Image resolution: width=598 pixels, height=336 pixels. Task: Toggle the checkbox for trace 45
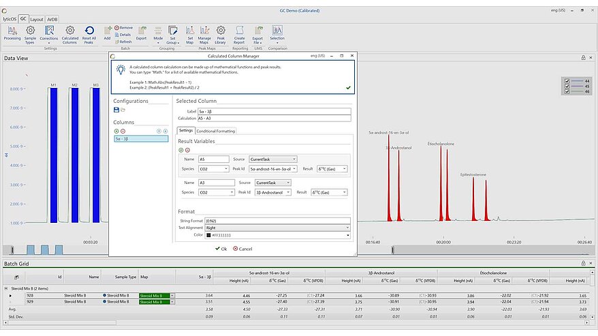566,86
